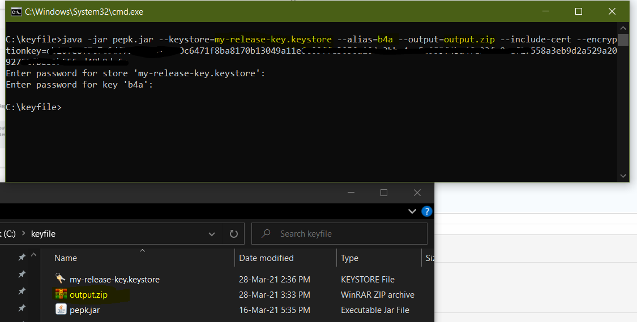637x322 pixels.
Task: Select my-release-key.keystore file name
Action: pos(114,280)
